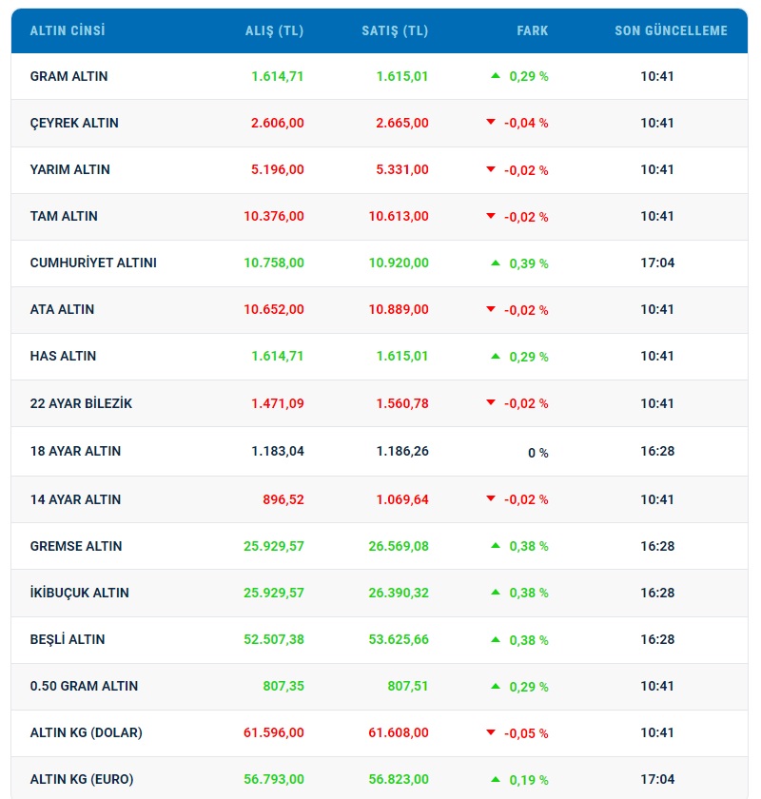Click the green up arrow in ALTIN KG (EURO) row
The width and height of the screenshot is (761, 799).
[496, 779]
